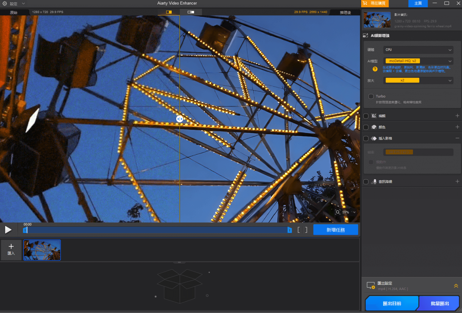Expand the 匯出設定 panel with chevron
Screen dimensions: 462x313
(x=456, y=286)
